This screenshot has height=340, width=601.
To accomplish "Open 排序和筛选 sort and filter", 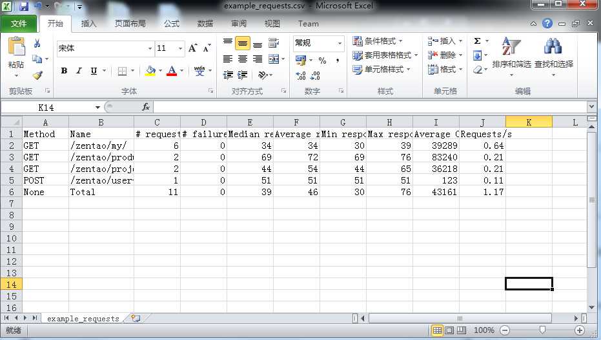I will [x=512, y=56].
